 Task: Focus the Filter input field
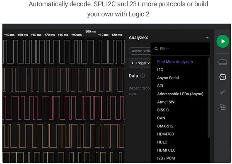pos(180,48)
